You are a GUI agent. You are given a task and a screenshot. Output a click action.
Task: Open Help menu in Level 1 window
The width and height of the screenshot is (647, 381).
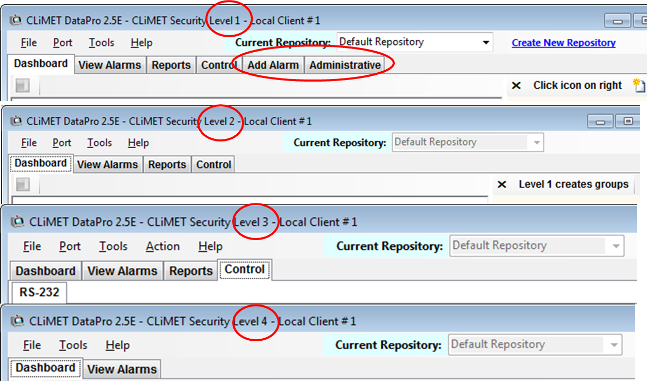tap(141, 43)
